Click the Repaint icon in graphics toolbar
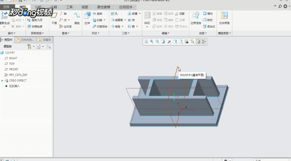This screenshot has width=291, height=161. (163, 42)
